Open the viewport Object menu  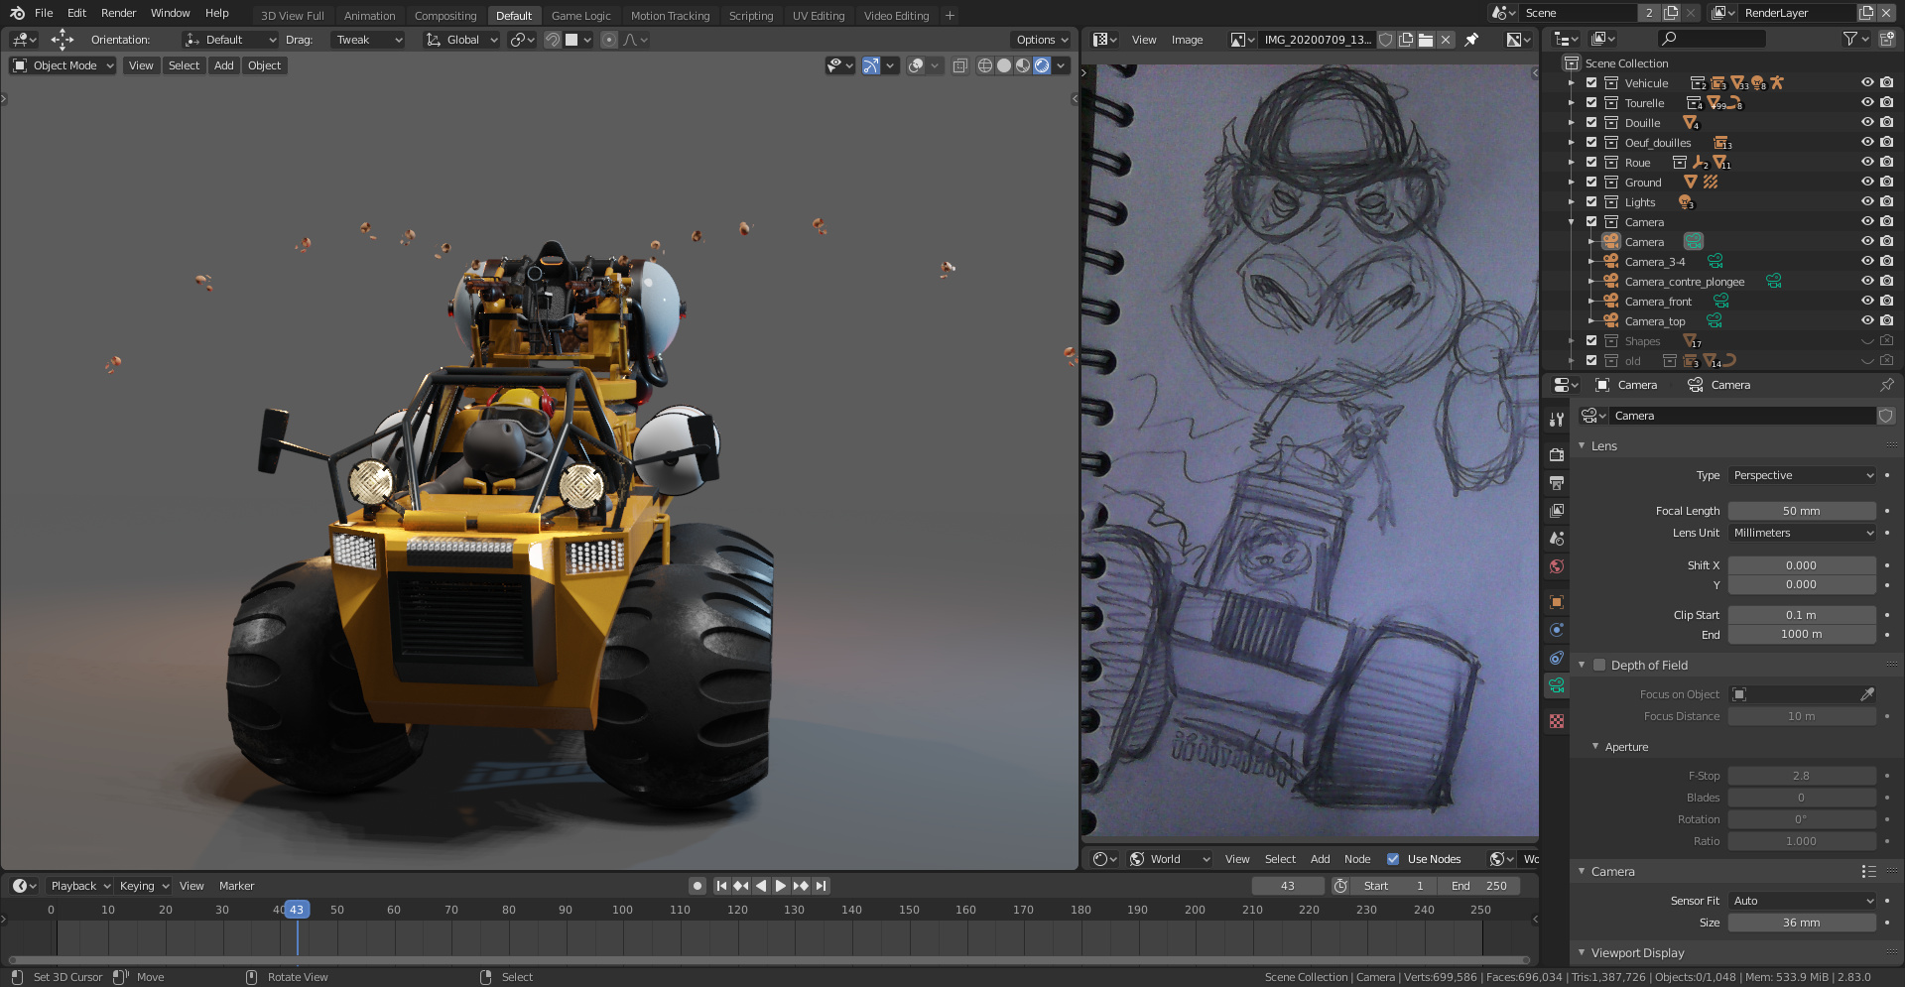pyautogui.click(x=264, y=65)
